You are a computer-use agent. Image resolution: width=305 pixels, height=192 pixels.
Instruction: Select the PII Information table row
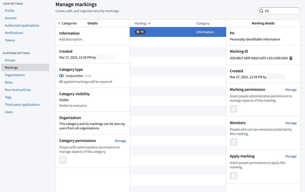coord(178,32)
